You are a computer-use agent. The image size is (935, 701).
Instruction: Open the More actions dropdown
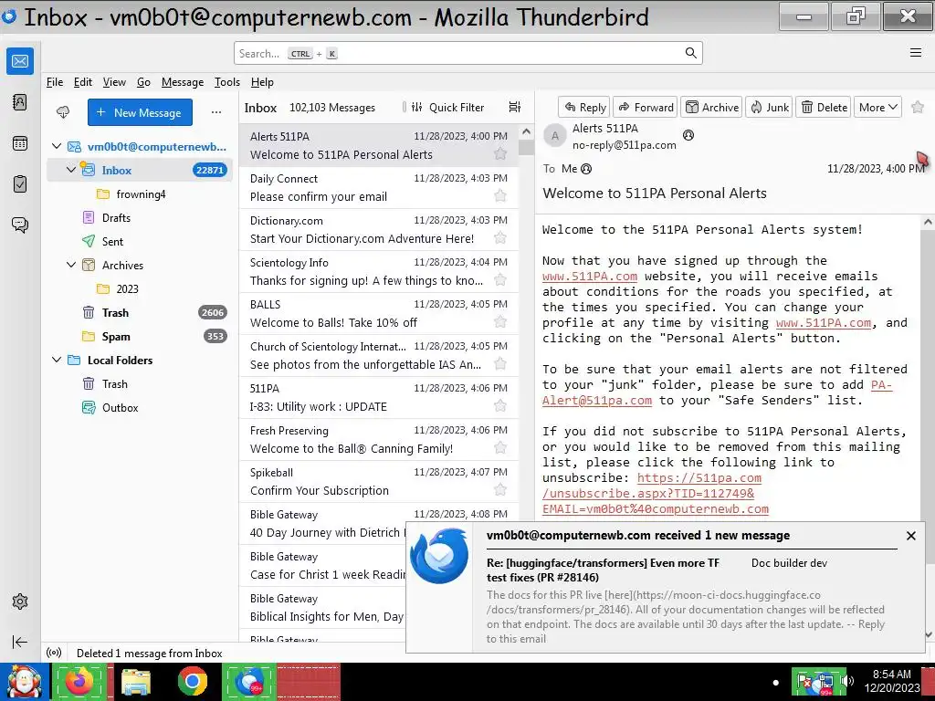coord(877,108)
